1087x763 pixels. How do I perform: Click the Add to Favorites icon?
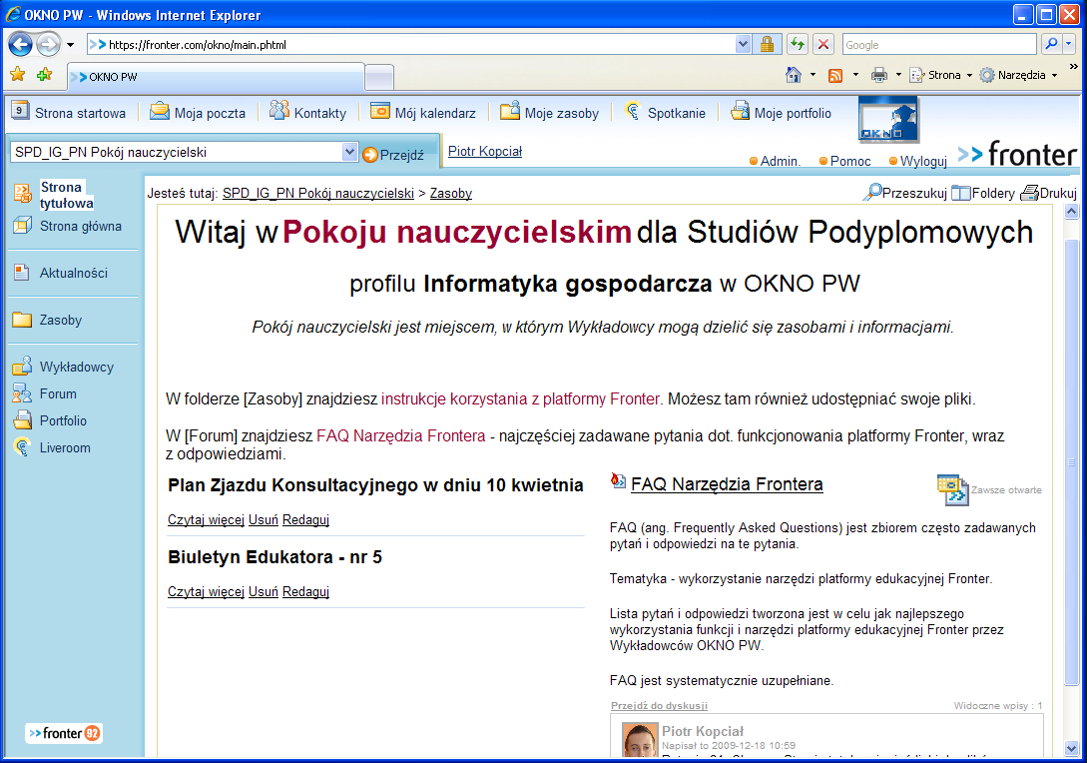(x=44, y=74)
